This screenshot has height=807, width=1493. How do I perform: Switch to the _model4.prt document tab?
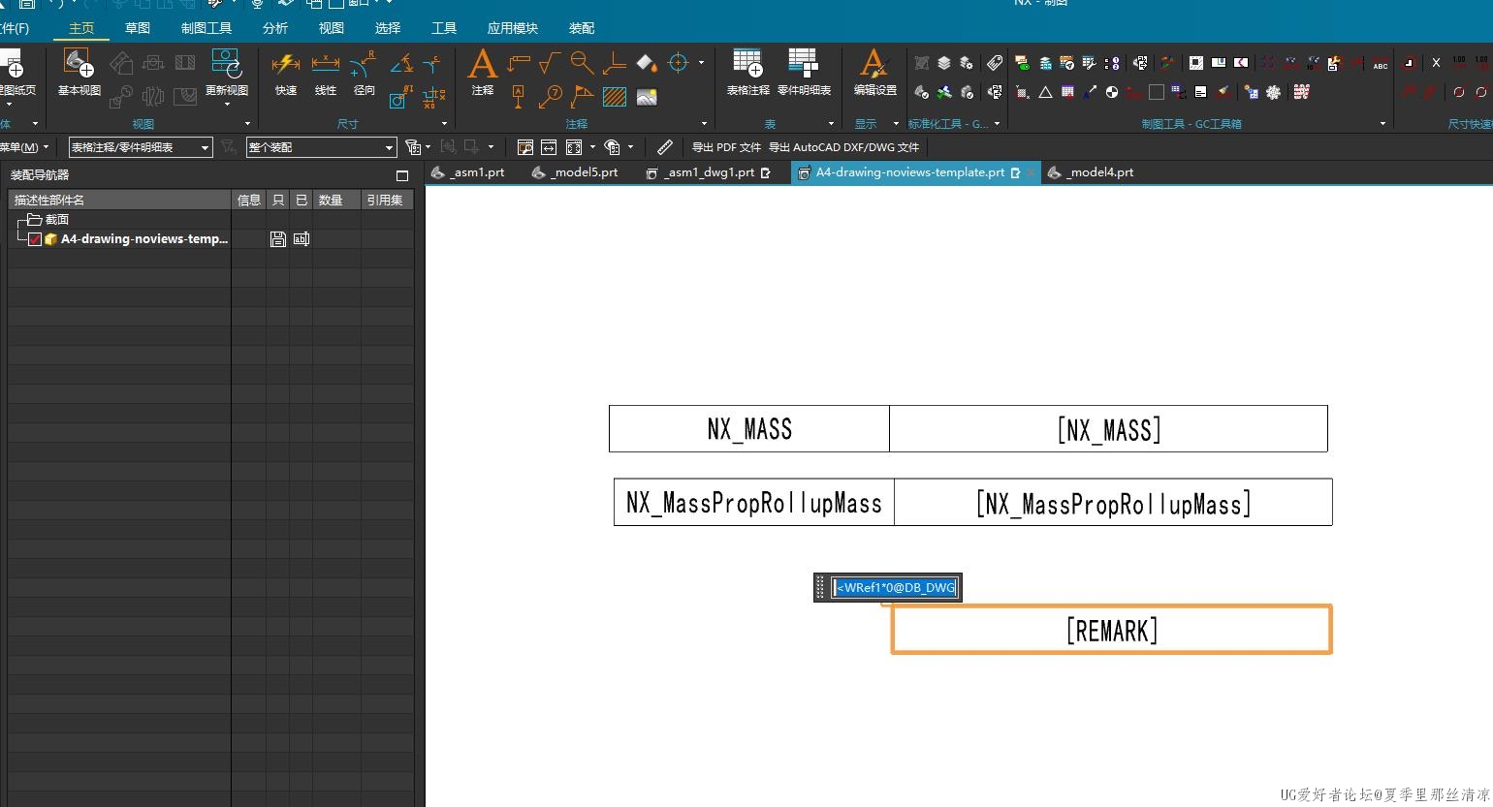pyautogui.click(x=1091, y=172)
